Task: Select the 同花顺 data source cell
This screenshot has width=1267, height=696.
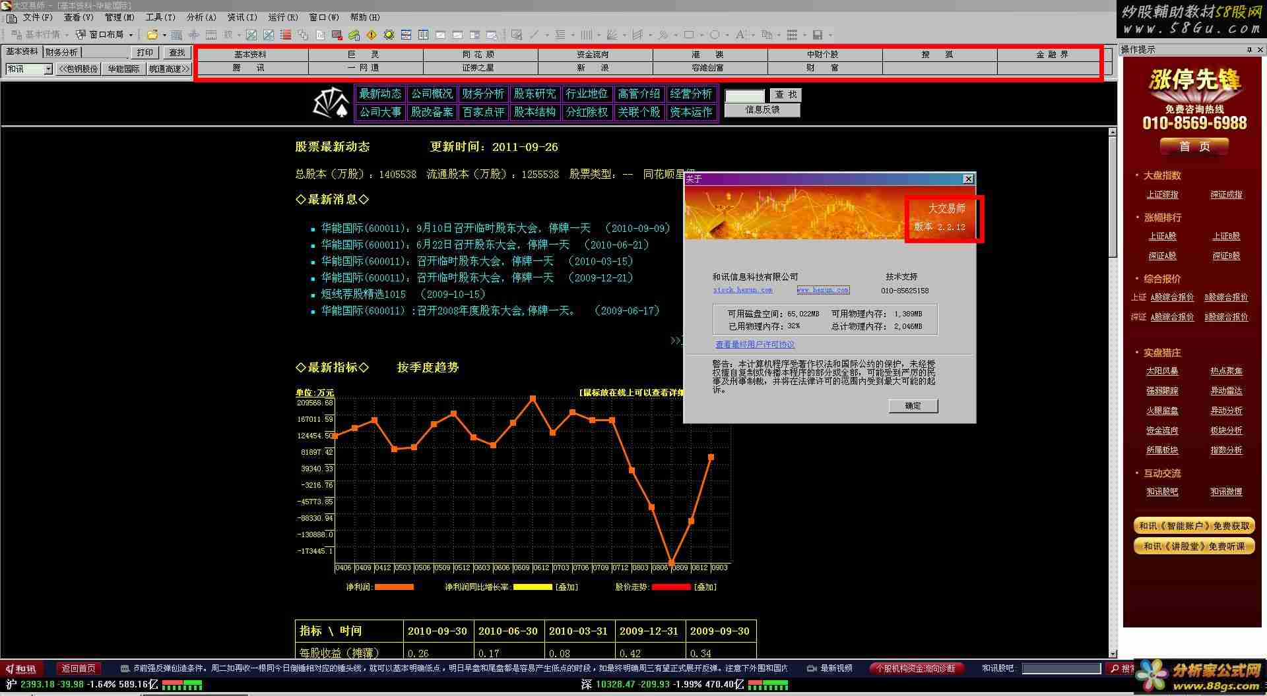Action: coord(480,55)
